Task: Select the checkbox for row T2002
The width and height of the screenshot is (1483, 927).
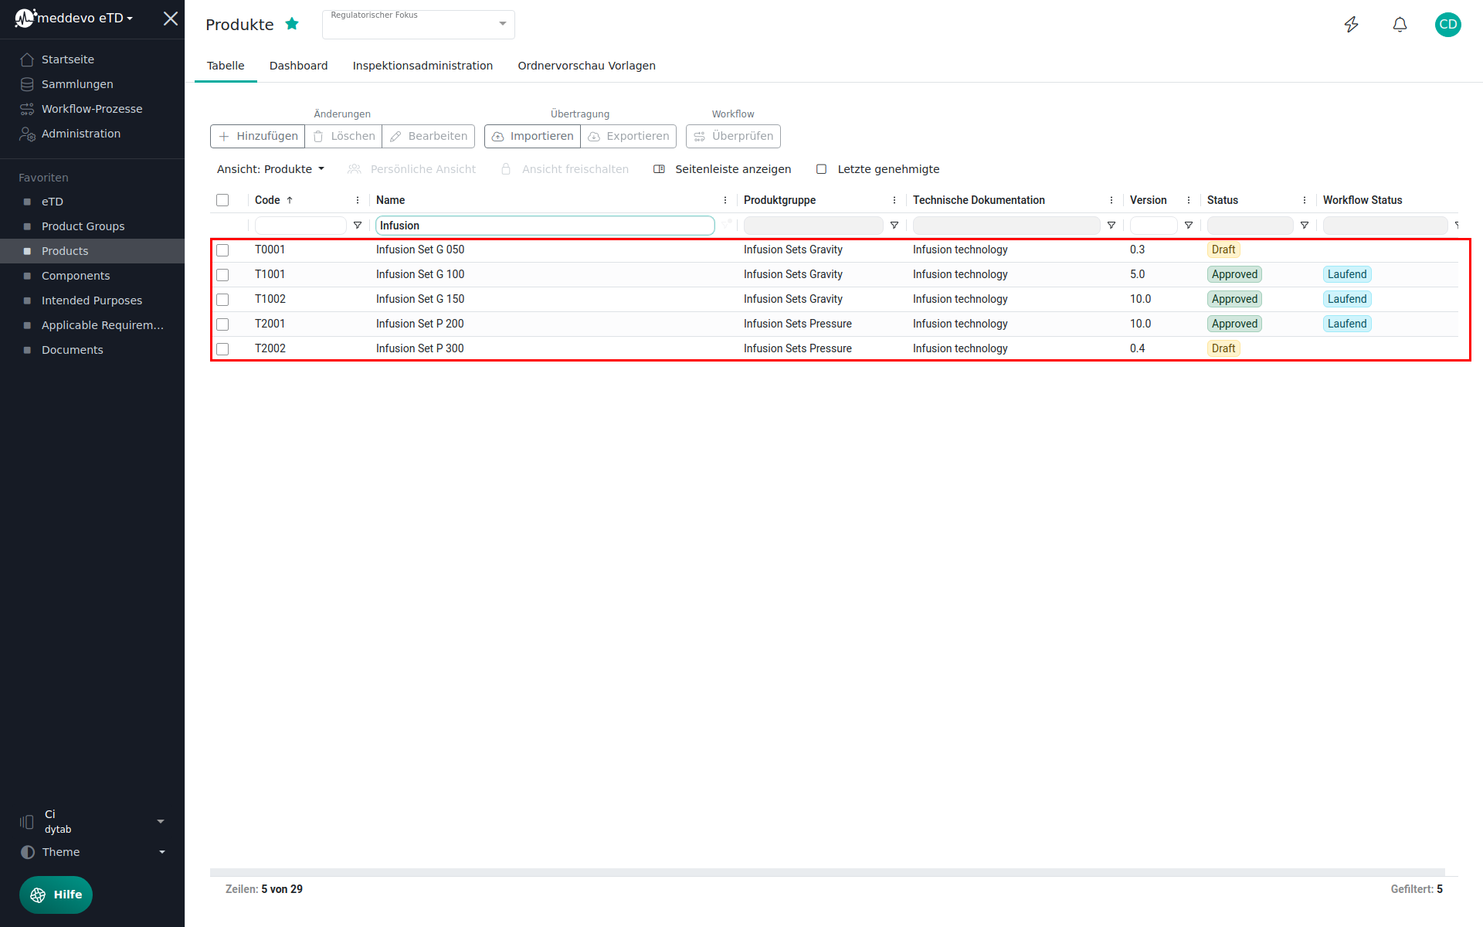Action: 222,349
